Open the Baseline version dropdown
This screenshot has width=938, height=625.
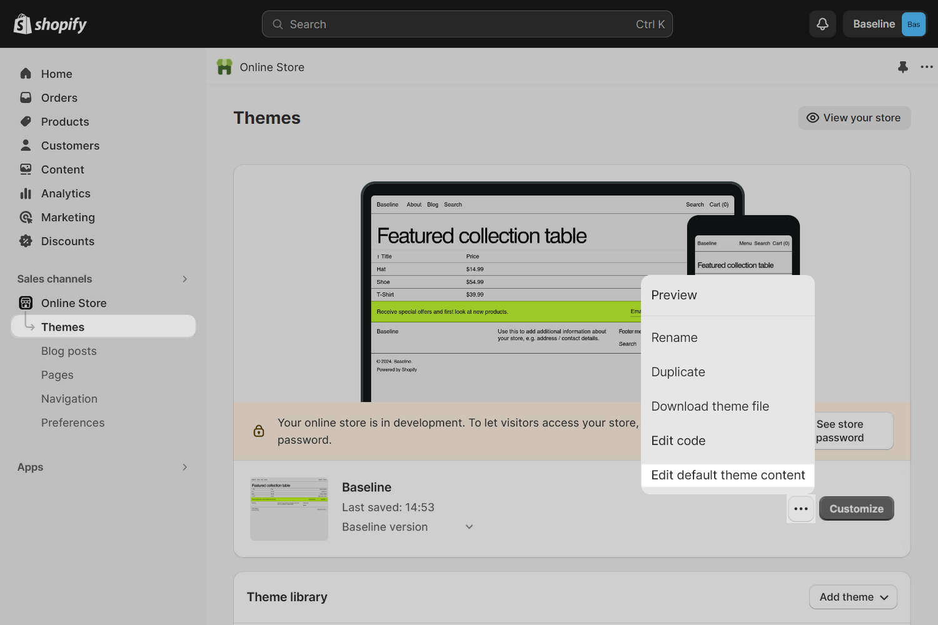[x=407, y=527]
